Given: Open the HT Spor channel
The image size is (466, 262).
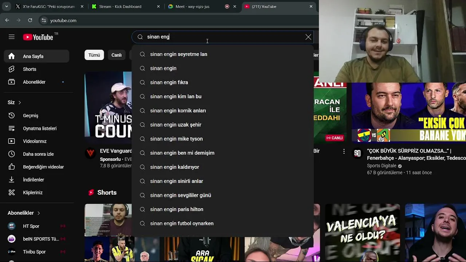Looking at the screenshot, I should coord(36,226).
